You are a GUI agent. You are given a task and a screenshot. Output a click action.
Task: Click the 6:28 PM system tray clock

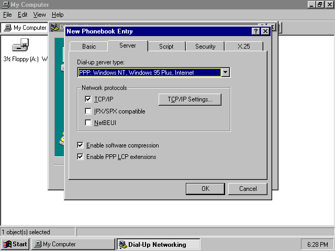tap(318, 244)
